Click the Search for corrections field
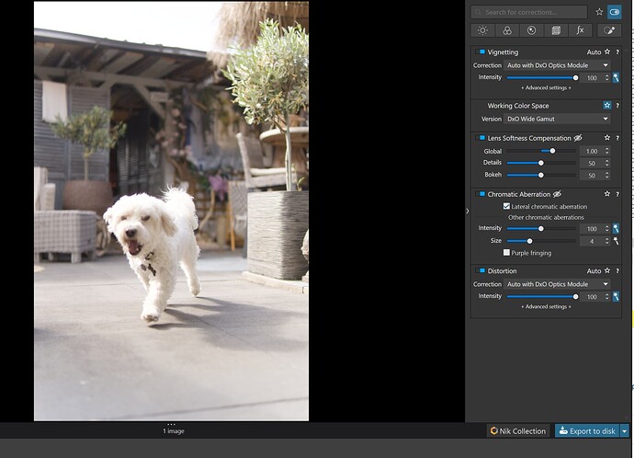Screen dimensions: 634x458 (529, 12)
